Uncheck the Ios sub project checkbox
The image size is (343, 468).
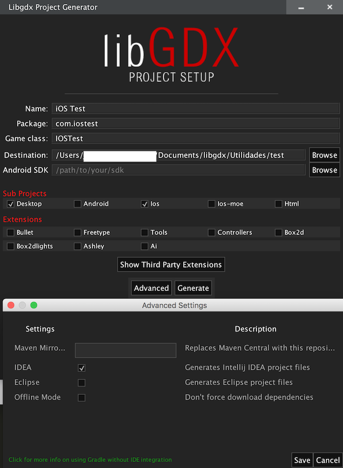pos(145,204)
